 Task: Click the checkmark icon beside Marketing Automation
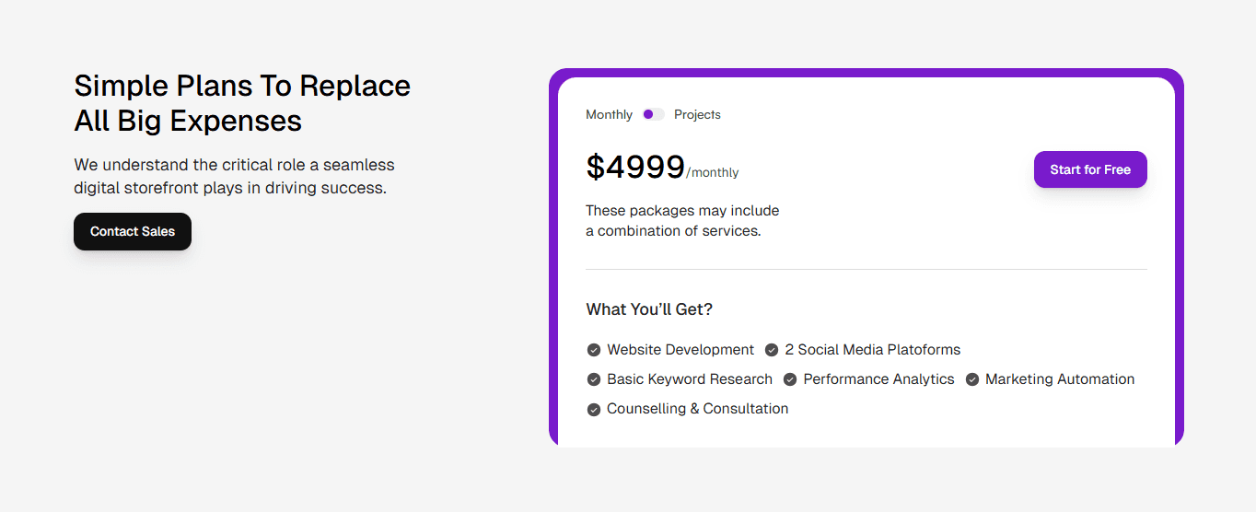tap(972, 379)
